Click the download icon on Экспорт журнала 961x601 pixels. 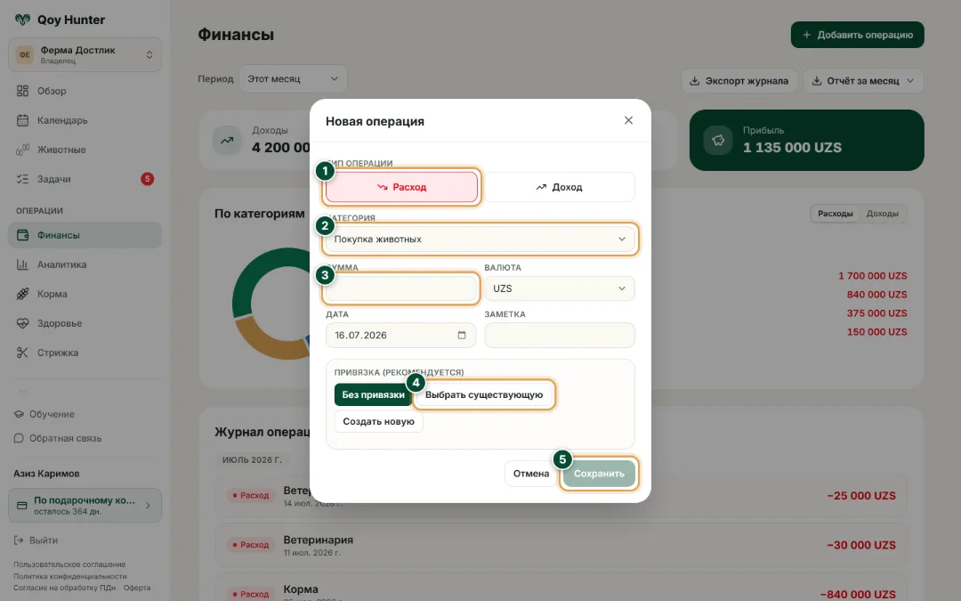point(694,81)
